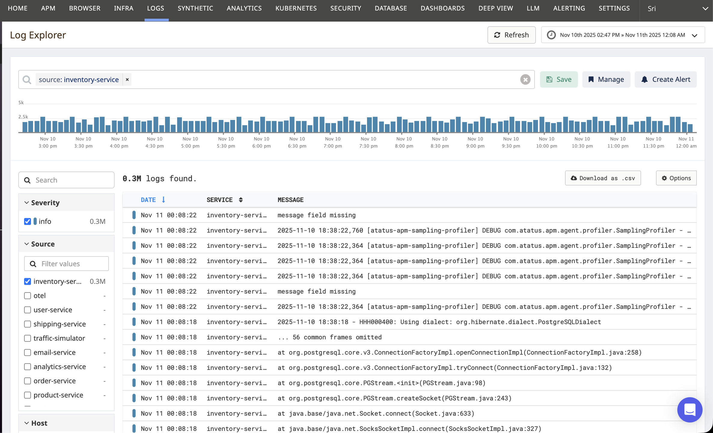Open the INFRA tab

click(124, 8)
